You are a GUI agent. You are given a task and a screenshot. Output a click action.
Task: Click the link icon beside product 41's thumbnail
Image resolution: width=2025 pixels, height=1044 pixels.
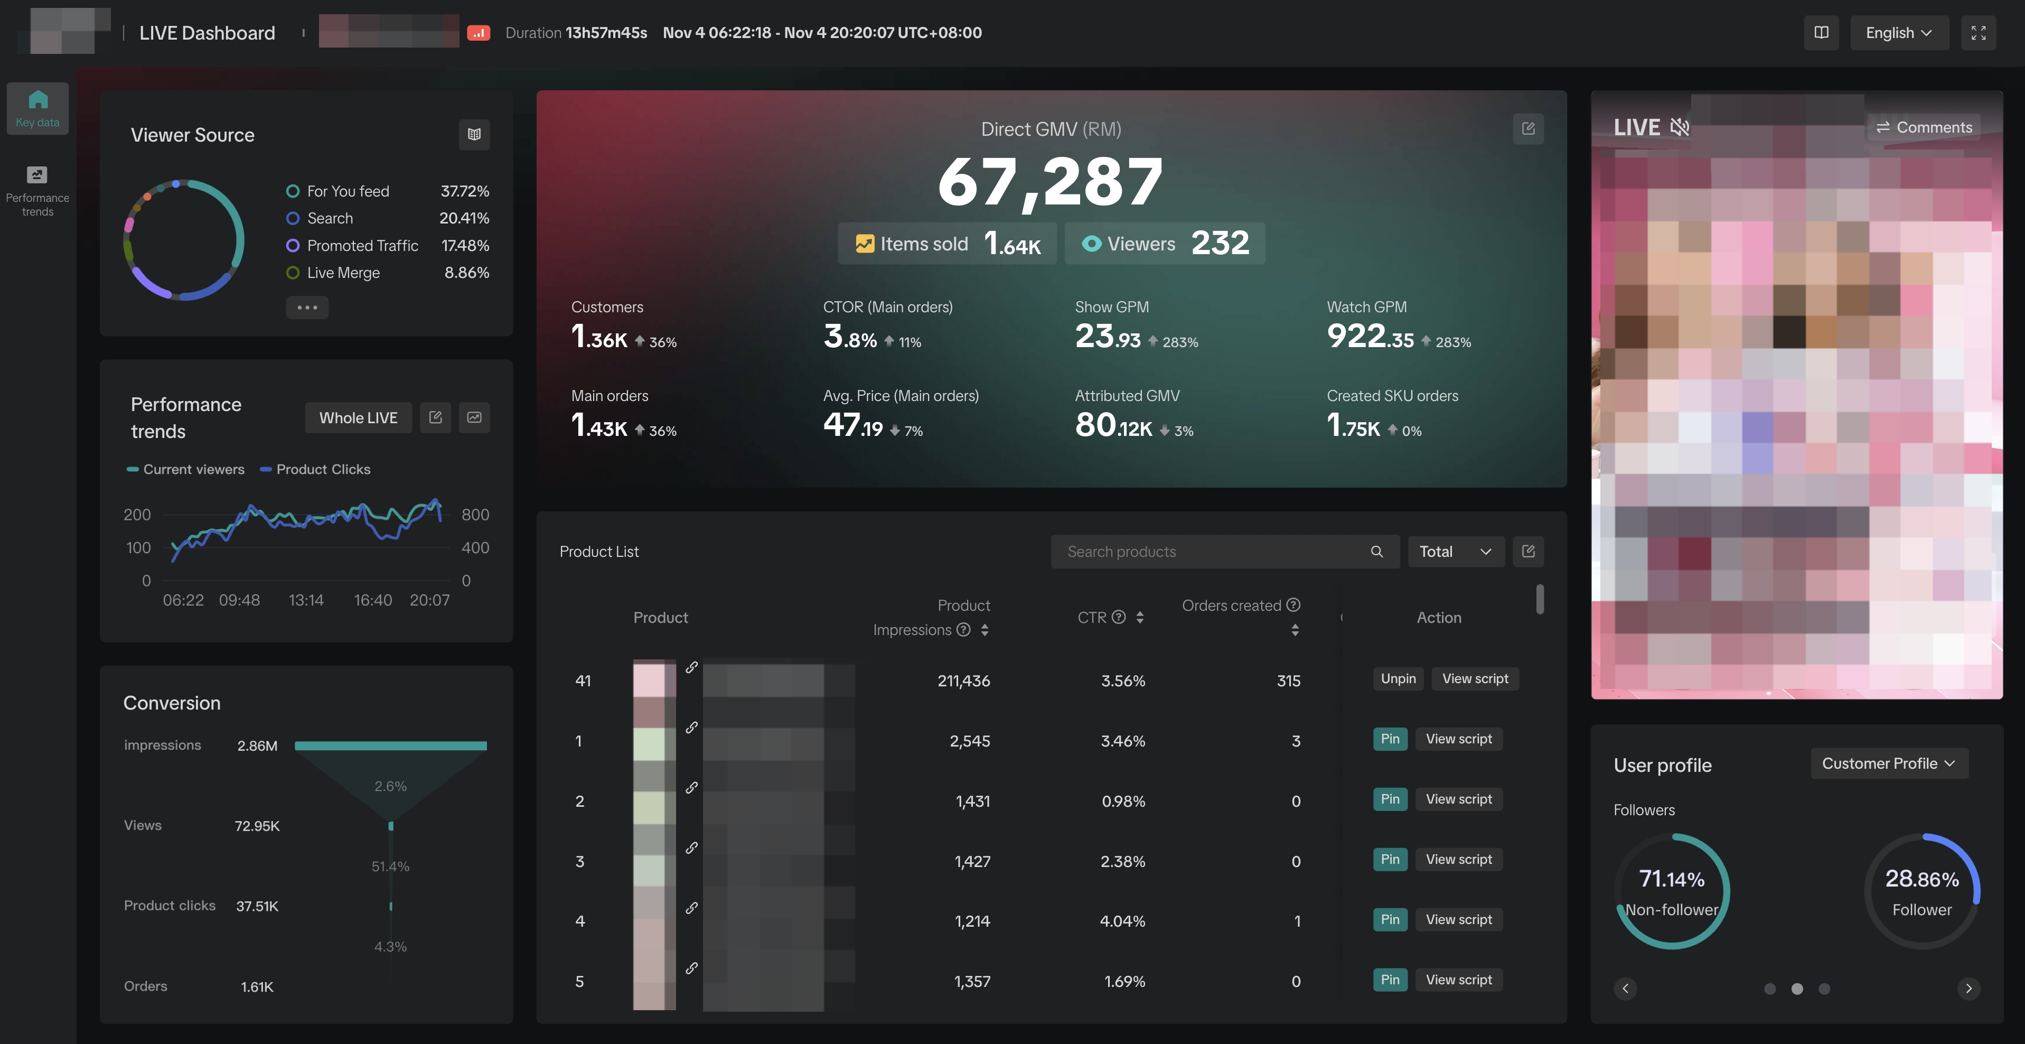pos(692,667)
